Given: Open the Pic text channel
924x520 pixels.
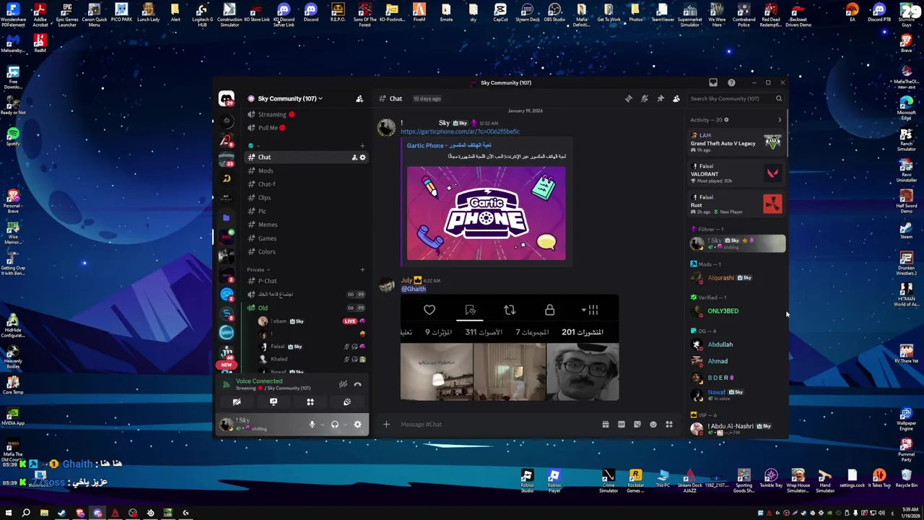Looking at the screenshot, I should pos(262,212).
